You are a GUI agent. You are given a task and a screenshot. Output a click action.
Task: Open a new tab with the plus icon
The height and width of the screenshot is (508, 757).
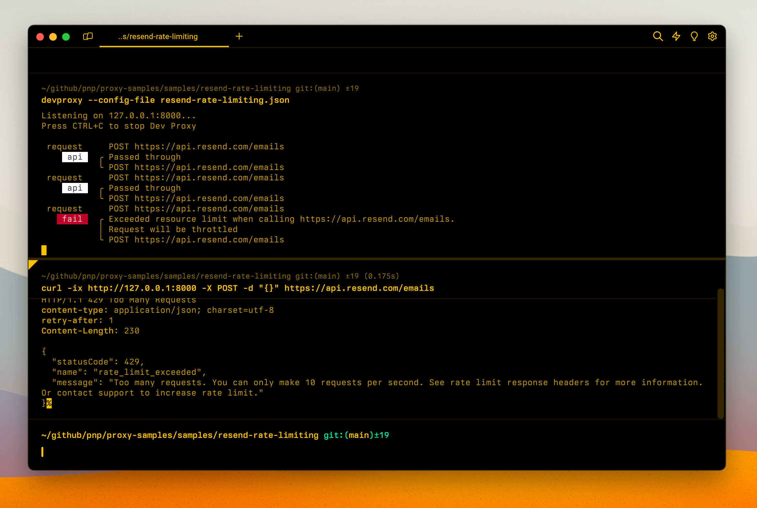point(239,36)
